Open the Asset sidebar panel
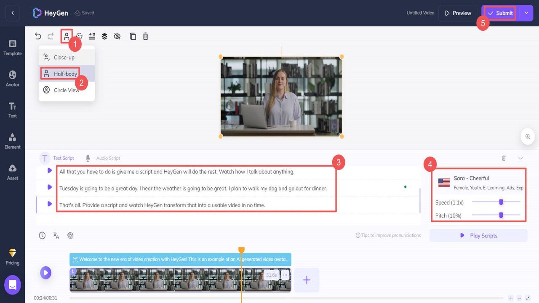The height and width of the screenshot is (303, 539). coord(13,172)
